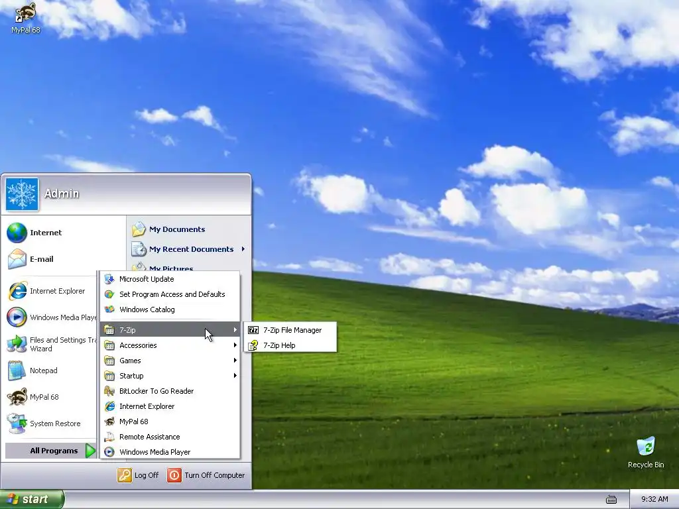Click the Accessories folder icon
The image size is (679, 509).
tap(109, 345)
